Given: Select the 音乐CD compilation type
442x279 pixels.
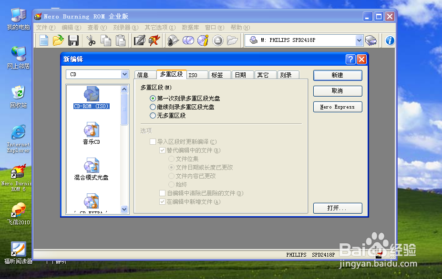Looking at the screenshot, I should tap(92, 133).
